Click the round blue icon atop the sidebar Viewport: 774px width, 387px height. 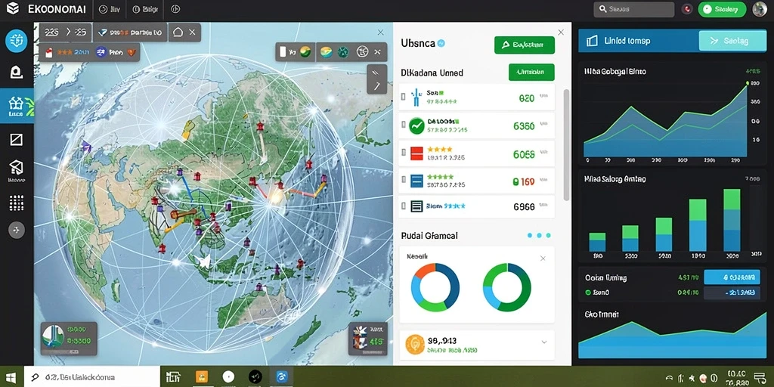(17, 41)
